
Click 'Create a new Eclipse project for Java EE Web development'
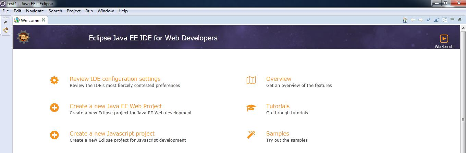click(131, 113)
